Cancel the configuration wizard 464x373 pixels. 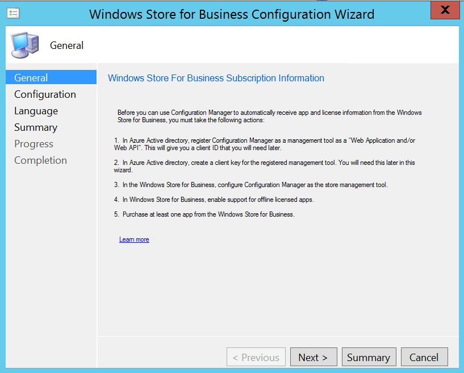pyautogui.click(x=424, y=357)
